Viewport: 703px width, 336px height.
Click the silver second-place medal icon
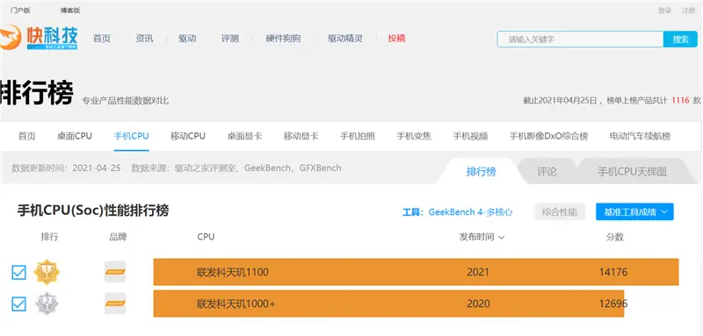[x=47, y=304]
